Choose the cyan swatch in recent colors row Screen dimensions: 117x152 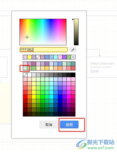tap(56, 57)
